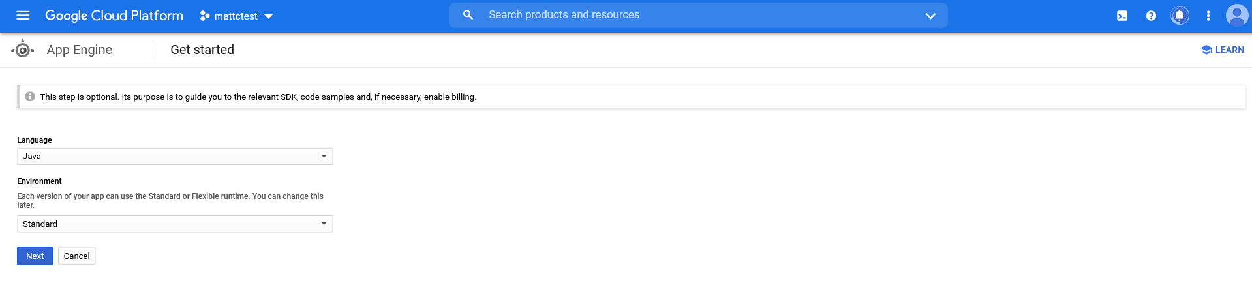Click the Cancel button

coord(77,256)
